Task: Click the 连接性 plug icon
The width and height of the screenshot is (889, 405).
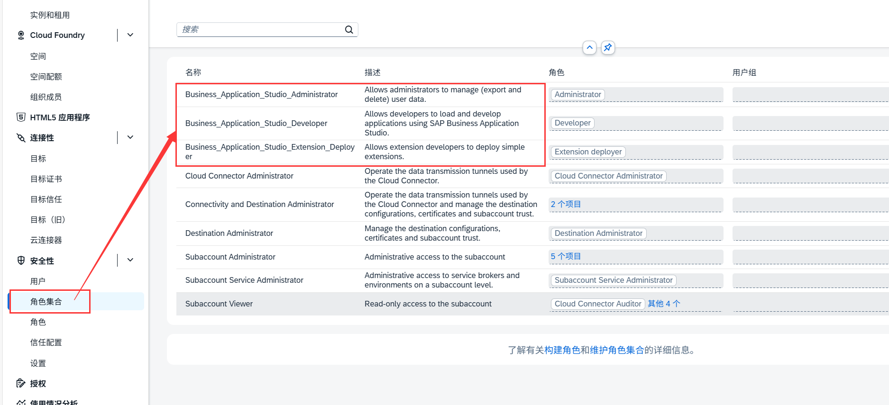Action: click(21, 137)
